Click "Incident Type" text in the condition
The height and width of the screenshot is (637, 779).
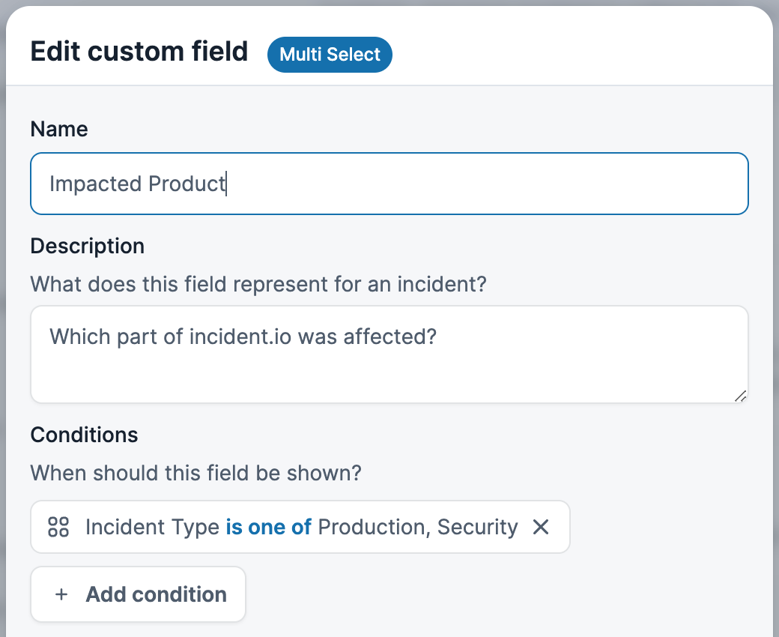(x=152, y=527)
